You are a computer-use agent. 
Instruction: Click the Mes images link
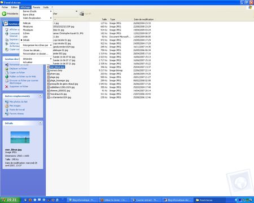pyautogui.click(x=15, y=106)
